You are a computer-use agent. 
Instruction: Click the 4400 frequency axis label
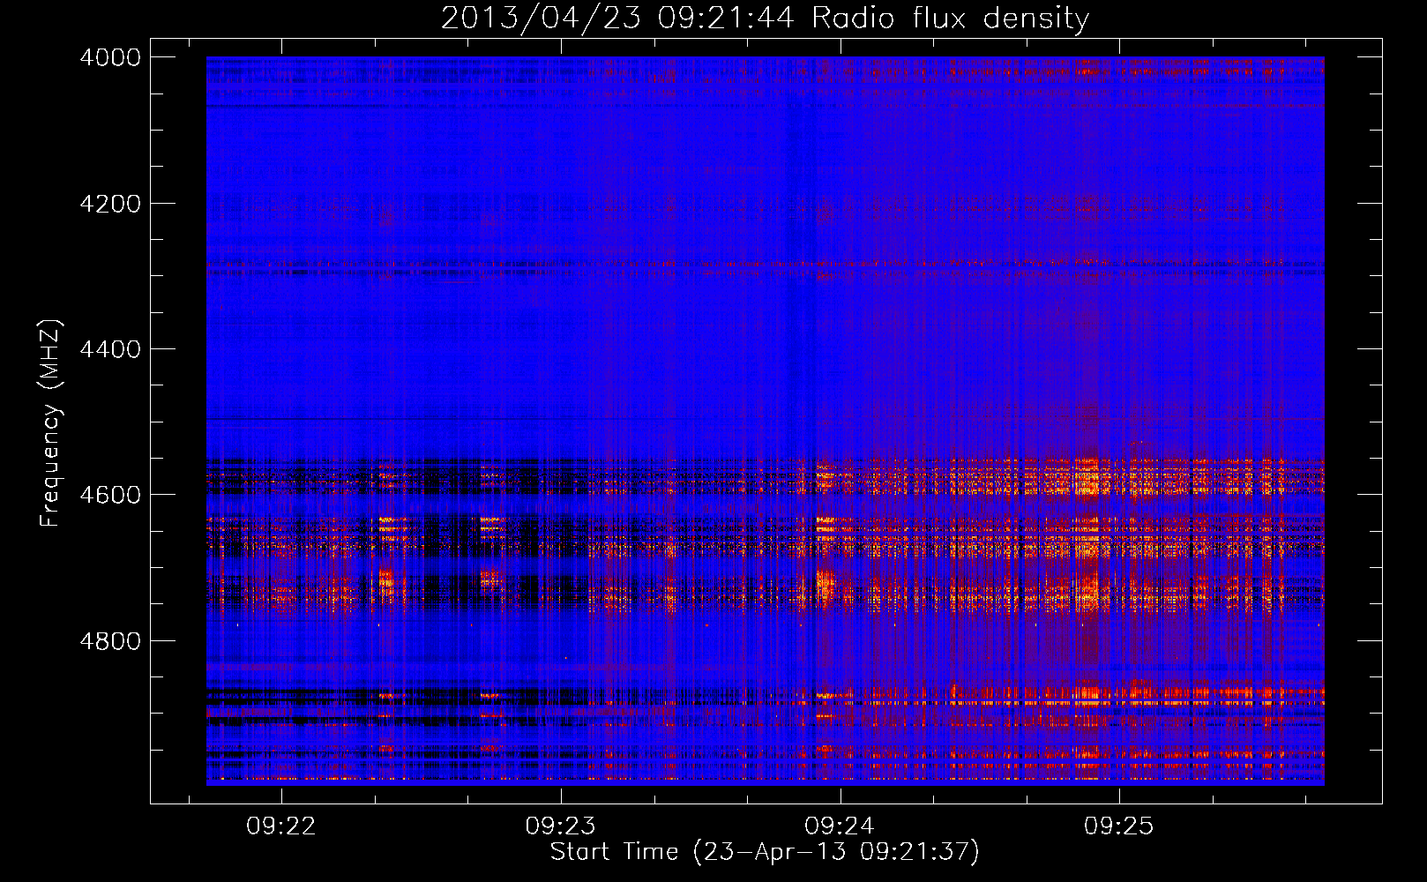tap(110, 349)
